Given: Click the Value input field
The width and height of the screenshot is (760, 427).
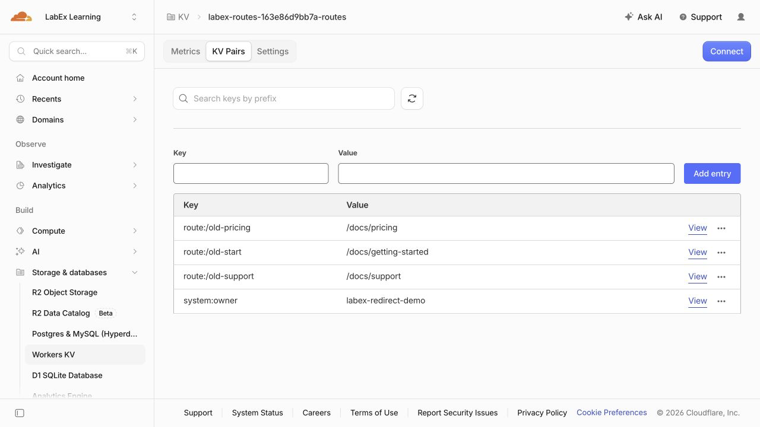Looking at the screenshot, I should 506,173.
